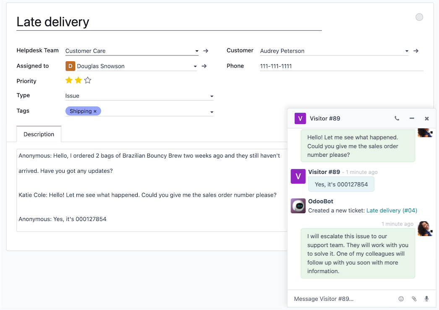Attach a file using the paperclip icon
The image size is (439, 310).
pos(414,299)
